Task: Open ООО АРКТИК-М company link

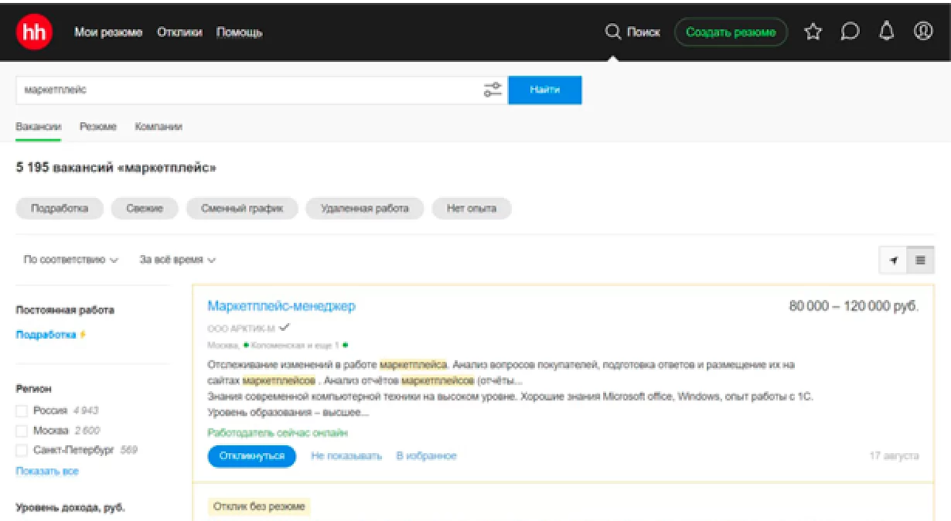Action: tap(242, 329)
